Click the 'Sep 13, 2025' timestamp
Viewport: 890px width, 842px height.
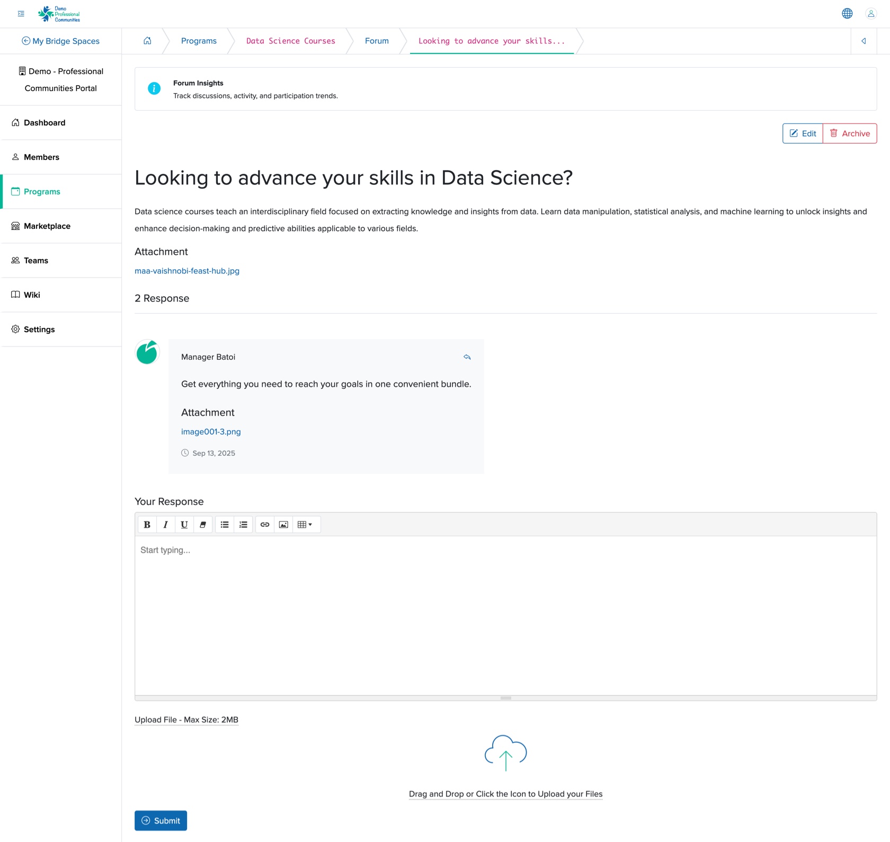point(213,453)
